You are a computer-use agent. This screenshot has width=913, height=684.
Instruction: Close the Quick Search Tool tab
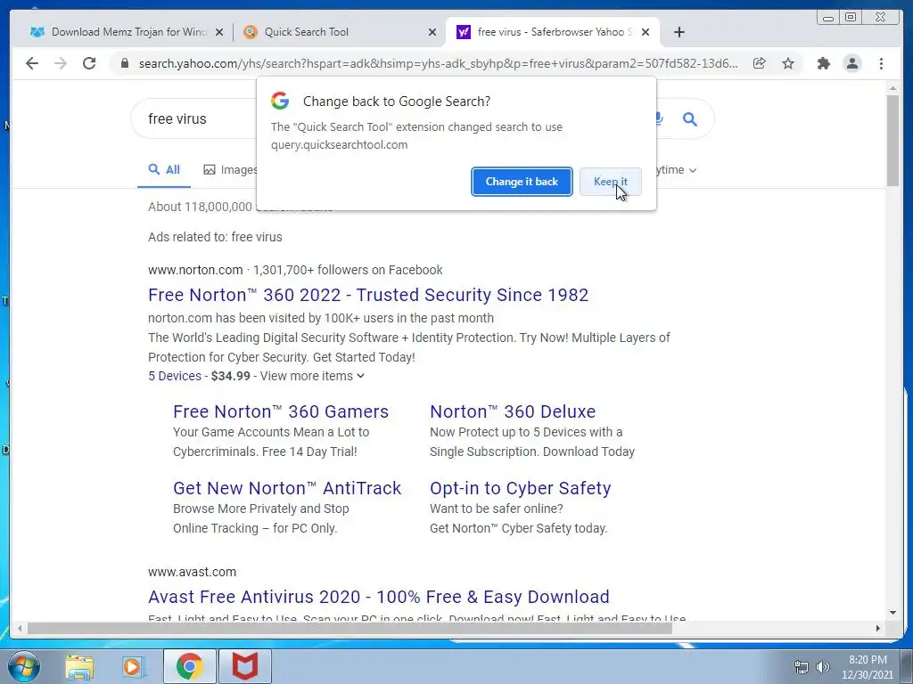432,33
